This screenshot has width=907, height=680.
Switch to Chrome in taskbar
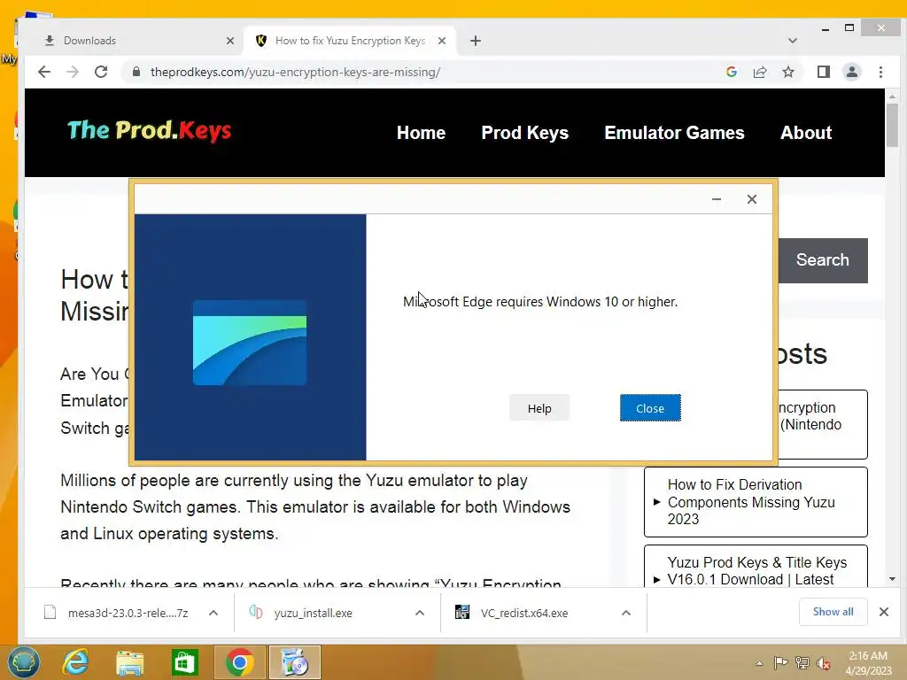[x=239, y=662]
